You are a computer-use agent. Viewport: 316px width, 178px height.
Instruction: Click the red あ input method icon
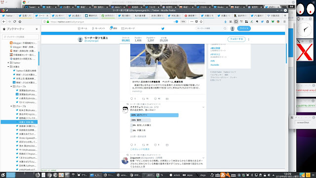(223, 175)
